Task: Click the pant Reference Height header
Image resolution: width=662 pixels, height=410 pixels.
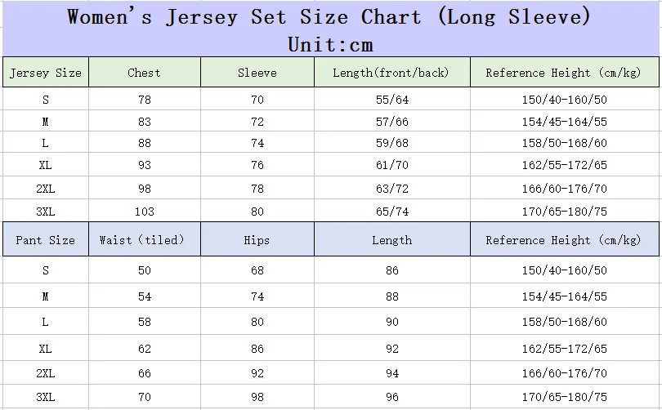Action: click(564, 239)
